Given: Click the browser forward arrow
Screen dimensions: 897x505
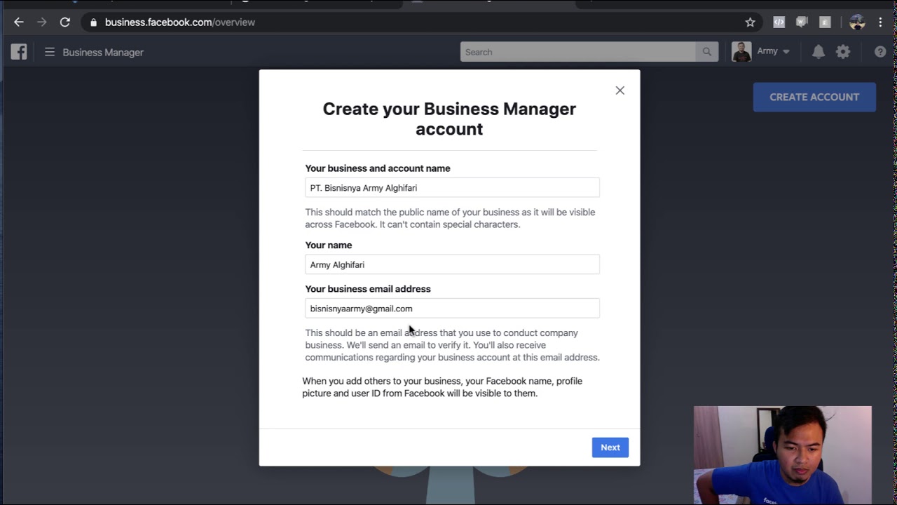Looking at the screenshot, I should click(x=42, y=22).
